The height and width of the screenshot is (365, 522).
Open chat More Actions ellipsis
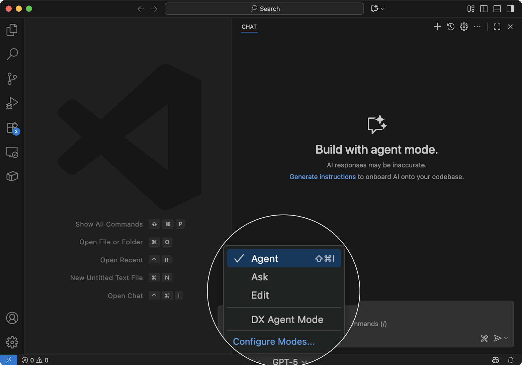click(477, 27)
